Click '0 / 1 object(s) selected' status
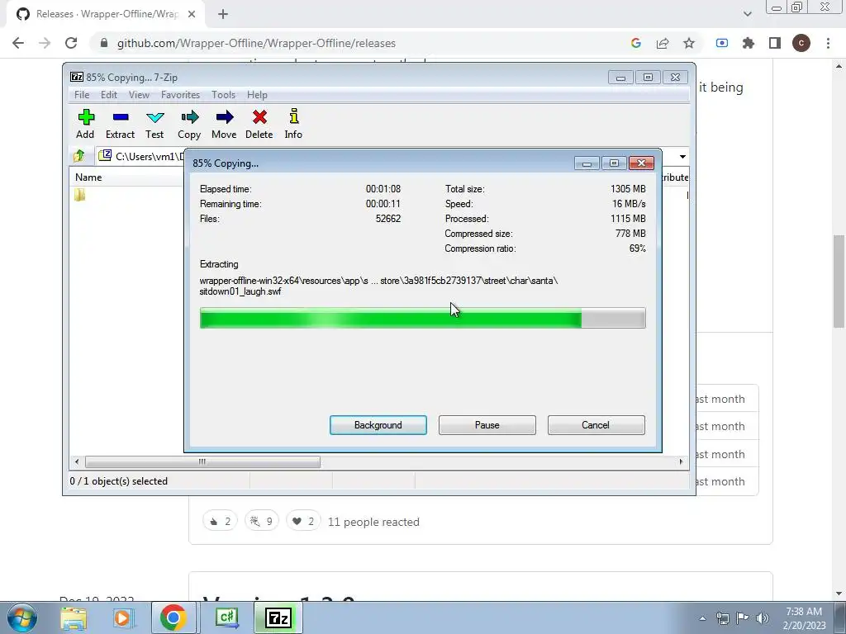 pyautogui.click(x=119, y=481)
